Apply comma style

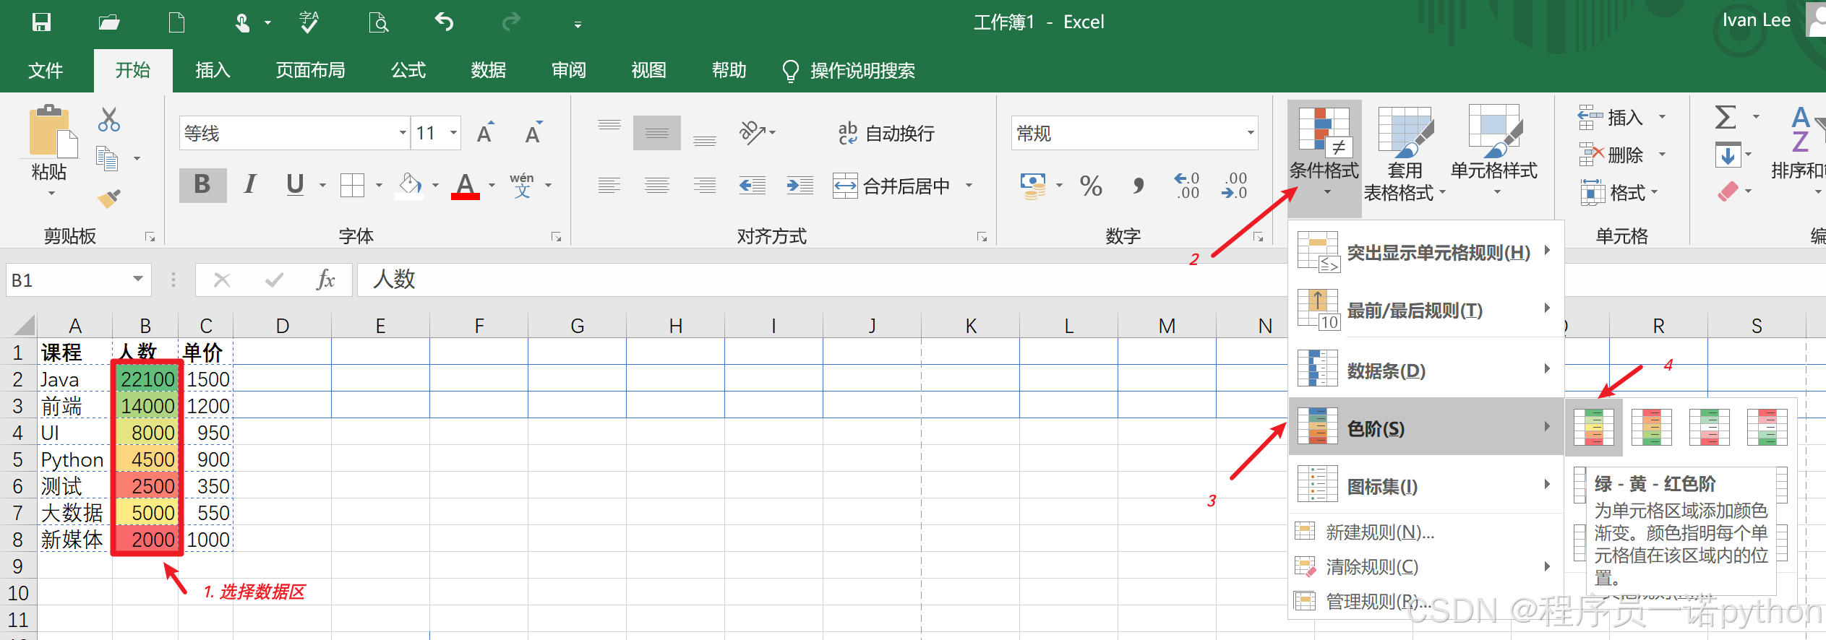(1139, 186)
